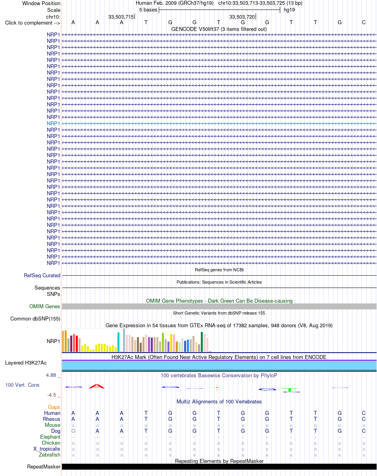
Task: Open the GTEx Gene Expression track title
Action: [x=219, y=325]
